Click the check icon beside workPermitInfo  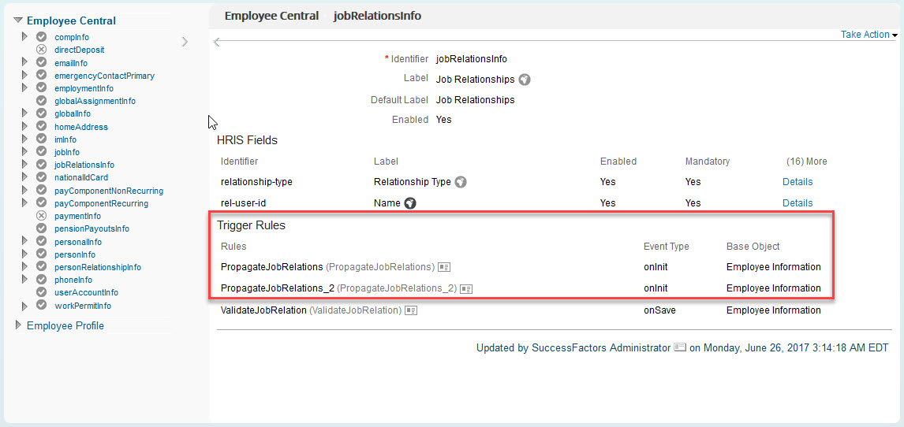pyautogui.click(x=42, y=305)
